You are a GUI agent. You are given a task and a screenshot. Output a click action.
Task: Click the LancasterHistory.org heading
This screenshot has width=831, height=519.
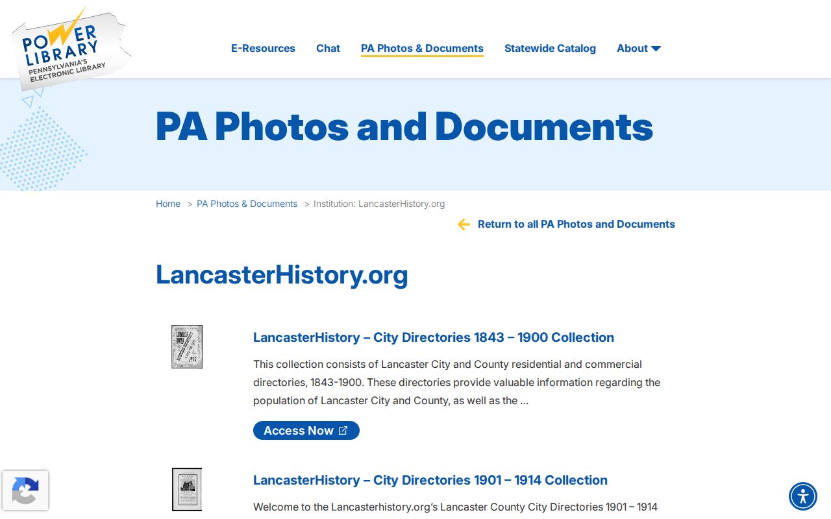282,274
